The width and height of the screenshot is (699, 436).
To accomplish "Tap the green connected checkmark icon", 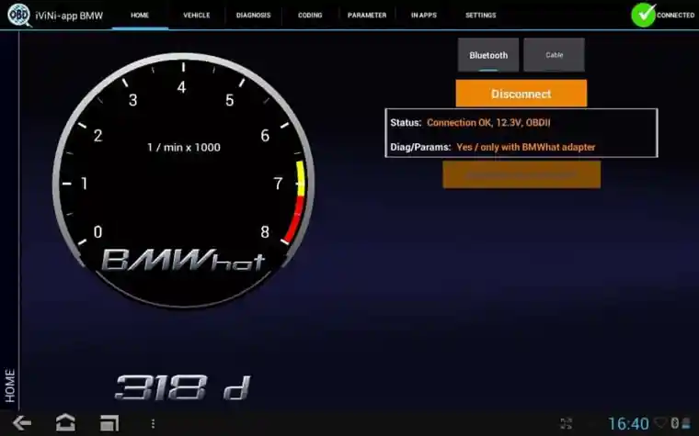I will [643, 15].
